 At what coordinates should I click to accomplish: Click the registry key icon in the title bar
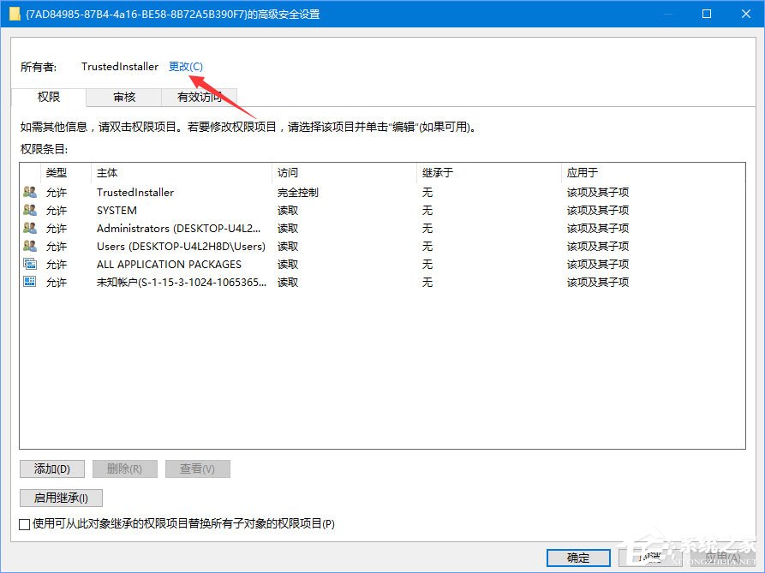point(15,13)
